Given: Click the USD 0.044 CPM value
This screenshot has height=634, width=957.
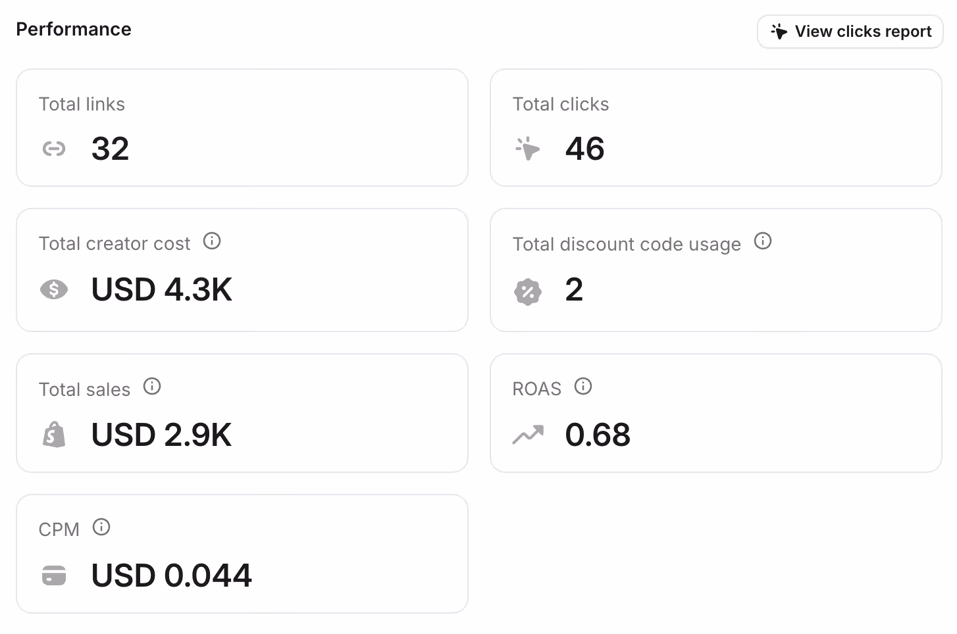Looking at the screenshot, I should coord(172,575).
